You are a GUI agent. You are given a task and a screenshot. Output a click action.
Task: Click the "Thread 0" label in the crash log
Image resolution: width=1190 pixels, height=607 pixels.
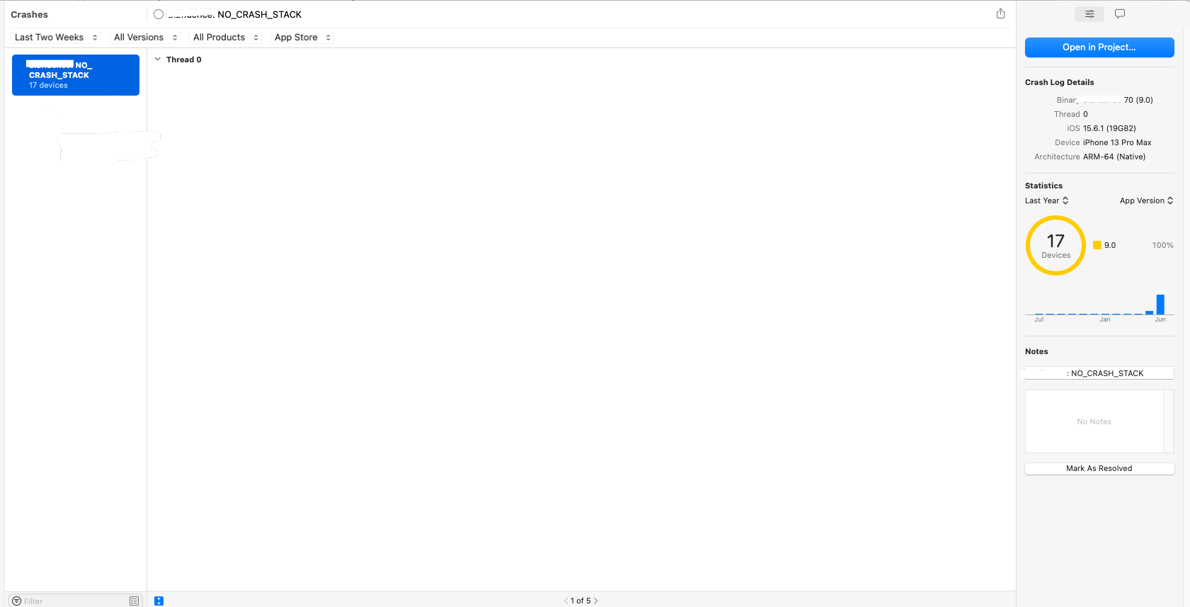click(x=184, y=59)
